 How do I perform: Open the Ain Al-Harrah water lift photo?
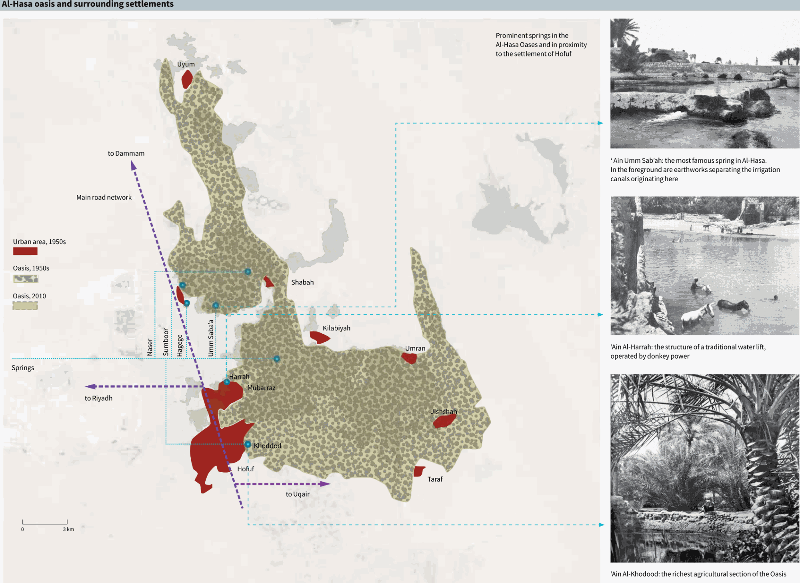705,266
